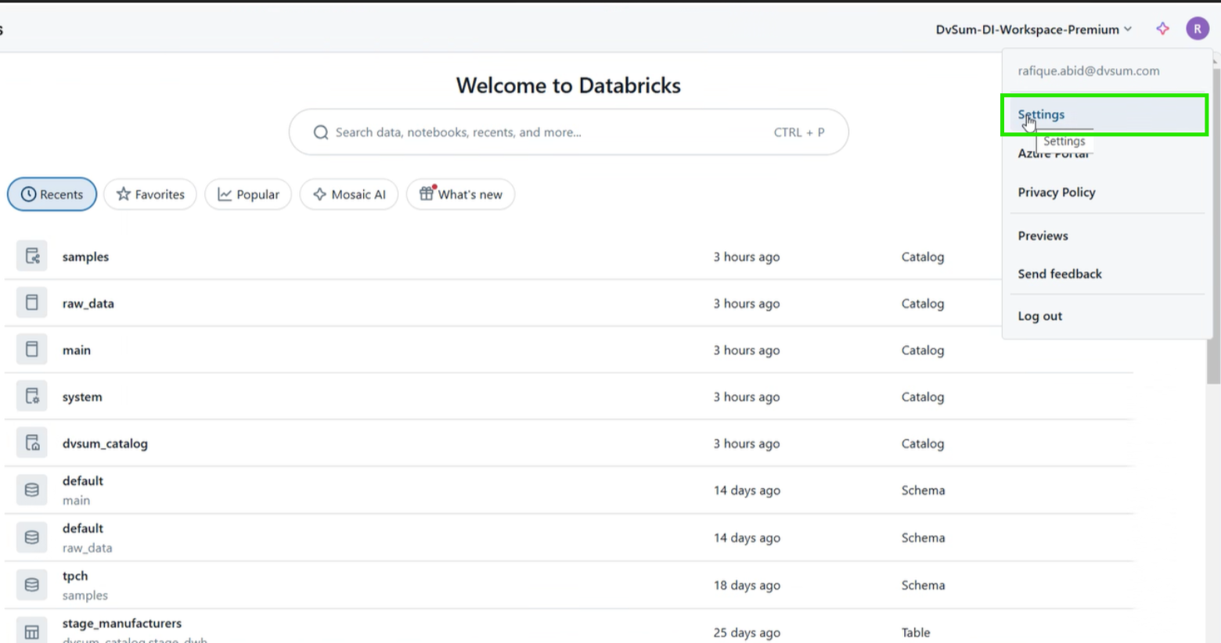
Task: Switch to the Favorites tab
Action: [150, 194]
